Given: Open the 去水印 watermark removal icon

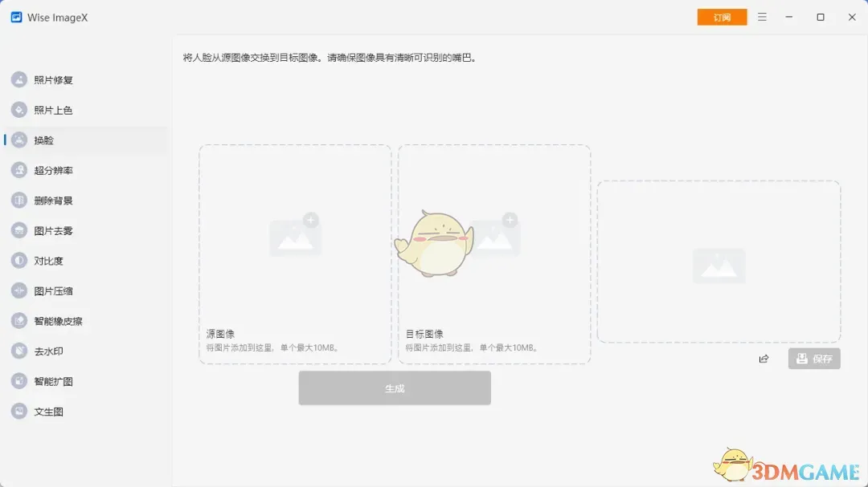Looking at the screenshot, I should point(19,351).
